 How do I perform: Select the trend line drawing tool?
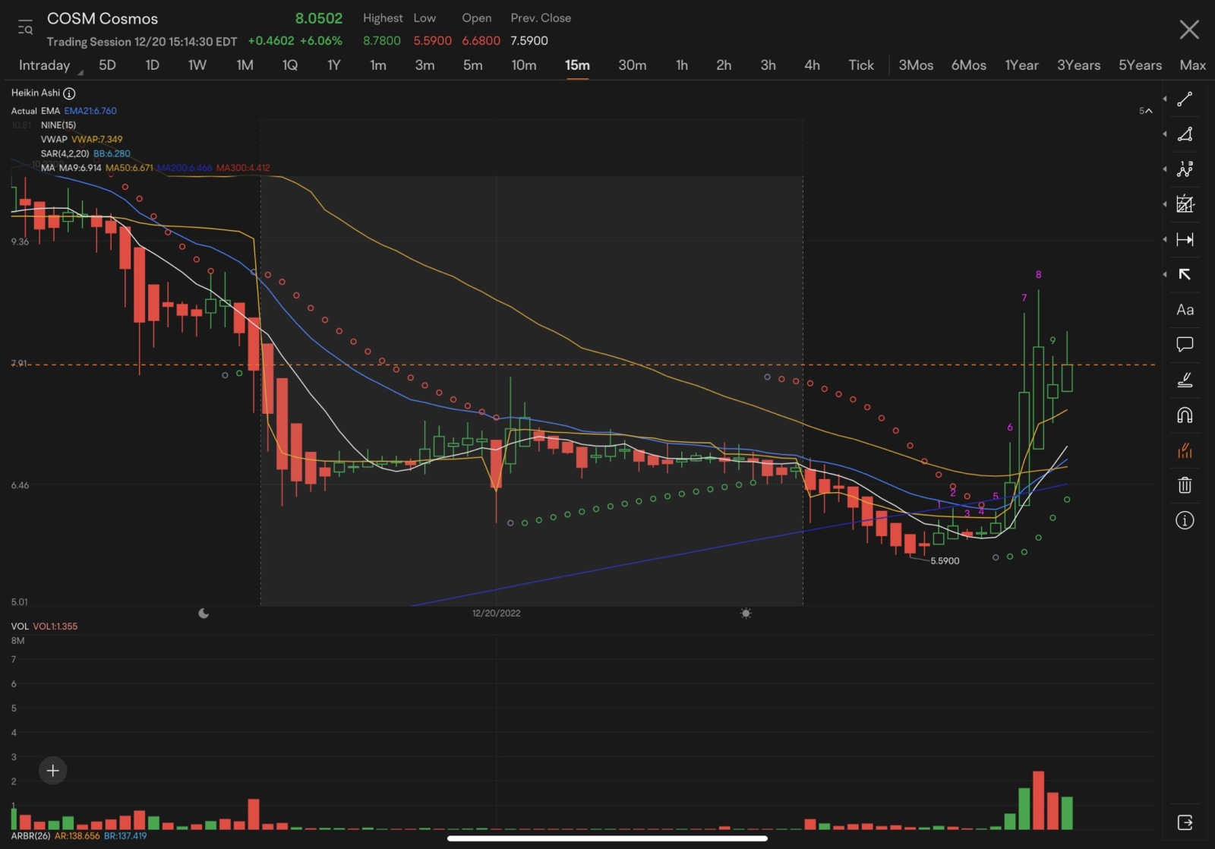pyautogui.click(x=1185, y=99)
